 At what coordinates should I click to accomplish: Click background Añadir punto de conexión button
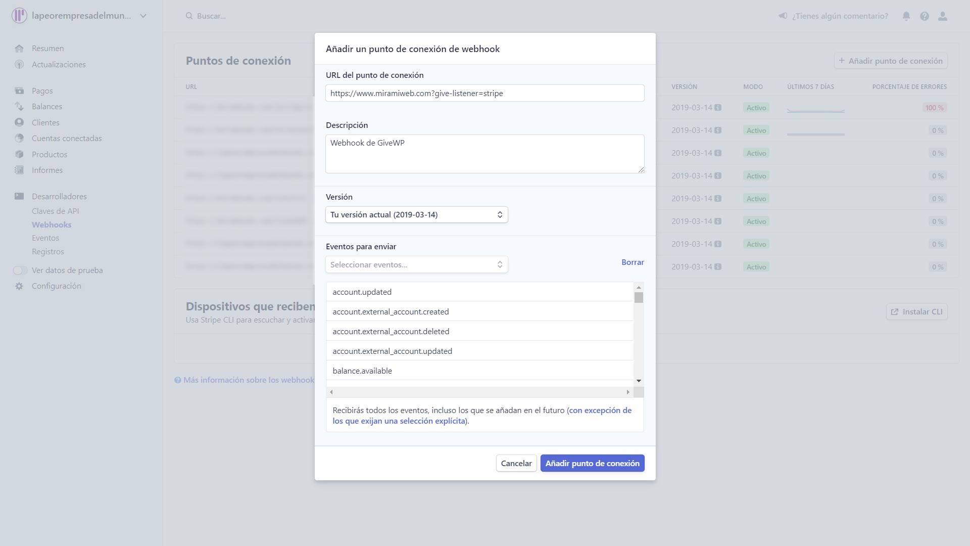tap(891, 61)
